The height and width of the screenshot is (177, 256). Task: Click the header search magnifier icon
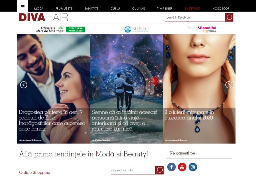tap(229, 17)
